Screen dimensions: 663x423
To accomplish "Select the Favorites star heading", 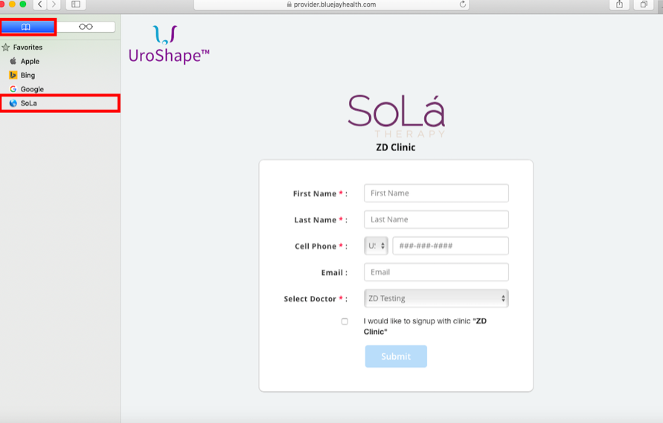I will 22,48.
